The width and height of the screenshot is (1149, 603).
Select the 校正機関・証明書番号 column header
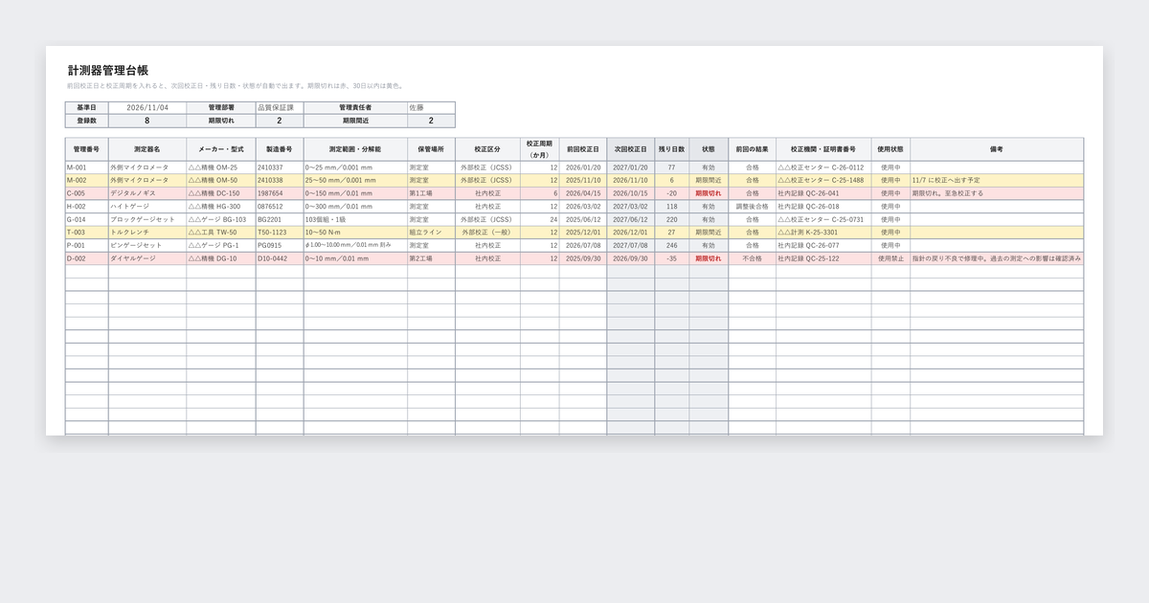(823, 149)
